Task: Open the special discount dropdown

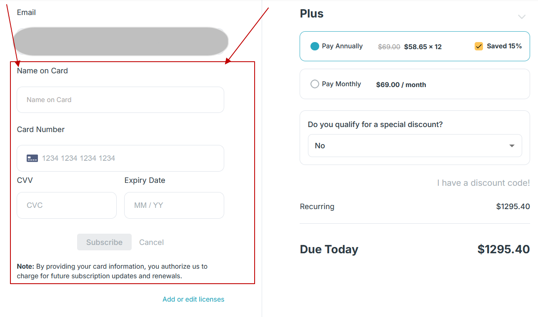Action: [x=415, y=146]
